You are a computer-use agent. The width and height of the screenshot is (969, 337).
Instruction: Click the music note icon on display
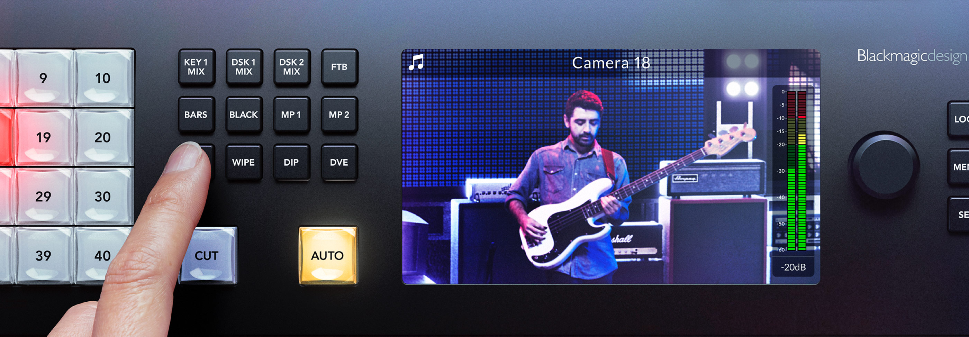click(x=416, y=62)
